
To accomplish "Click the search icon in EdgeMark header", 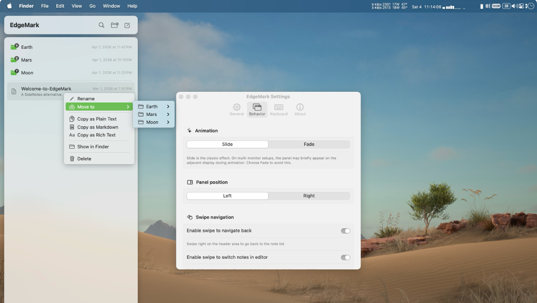I will (x=102, y=25).
